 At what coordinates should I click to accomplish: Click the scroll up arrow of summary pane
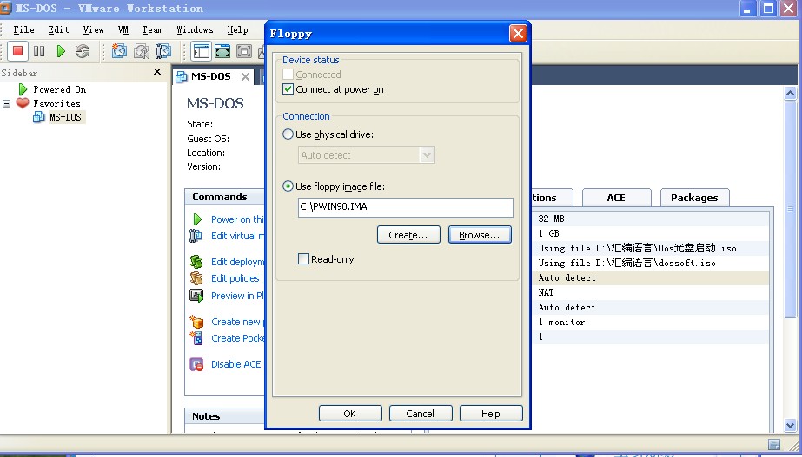point(790,94)
